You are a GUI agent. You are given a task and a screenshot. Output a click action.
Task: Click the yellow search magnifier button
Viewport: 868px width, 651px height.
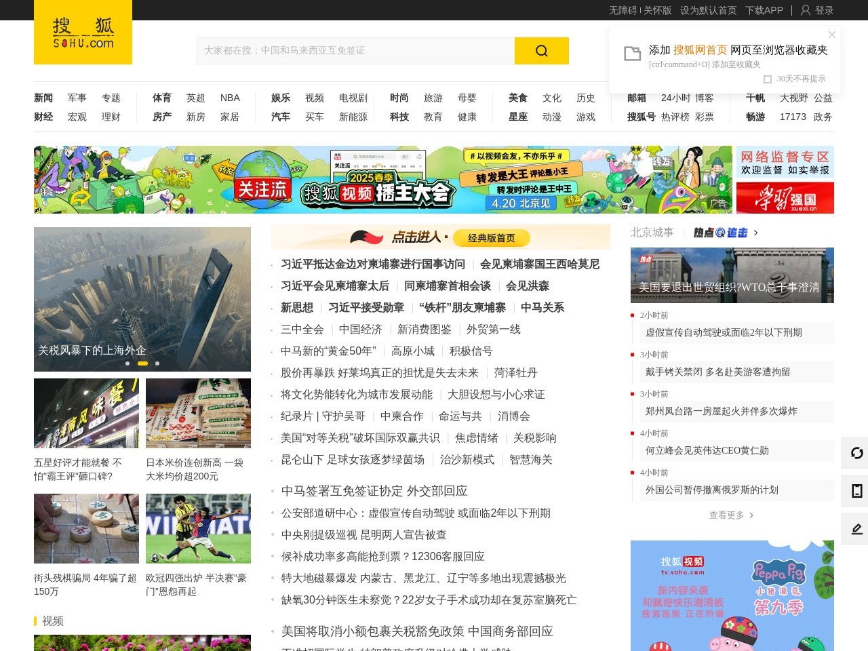pos(541,51)
